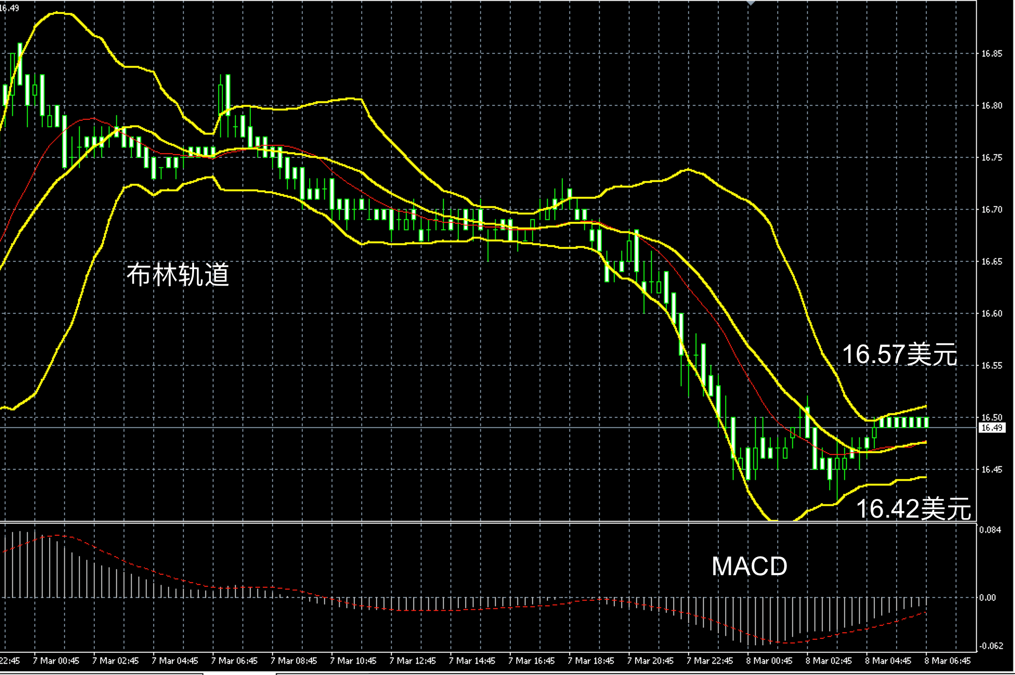Click the '8 Mar 04:45' time axis label

click(x=888, y=661)
